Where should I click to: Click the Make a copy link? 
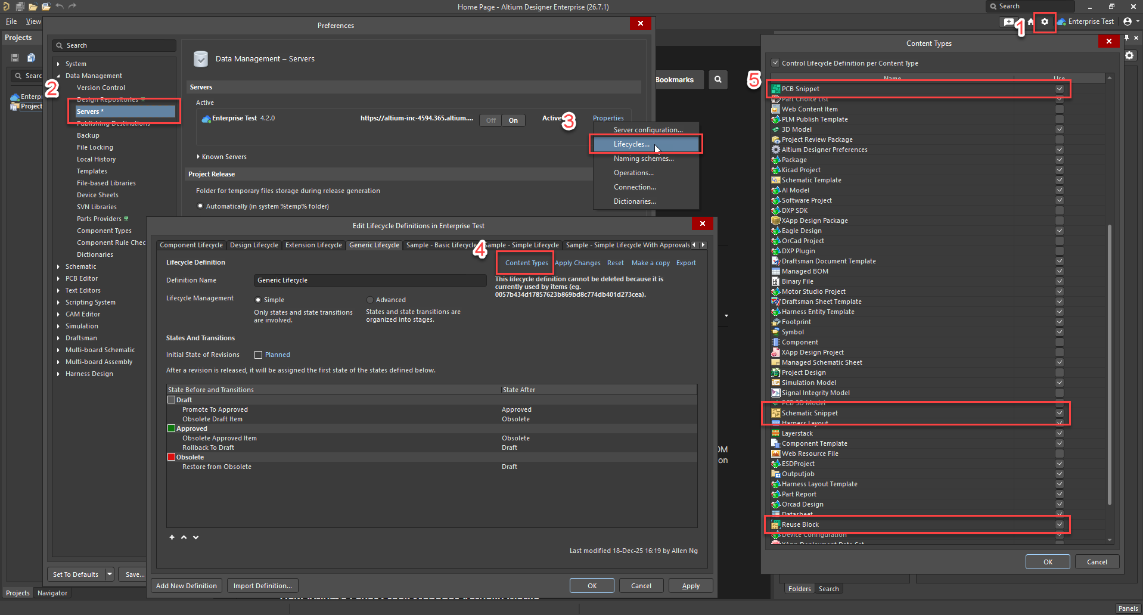coord(651,263)
